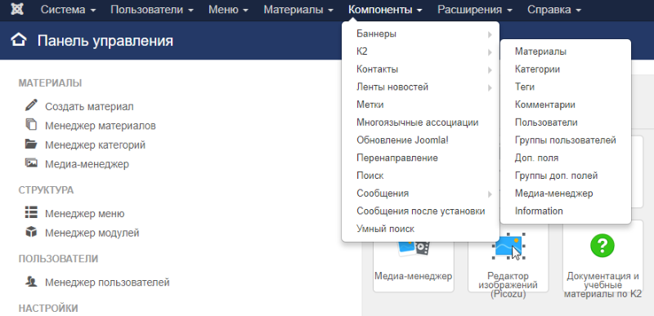
Task: Click the Менеджер меню link
Action: tap(85, 214)
